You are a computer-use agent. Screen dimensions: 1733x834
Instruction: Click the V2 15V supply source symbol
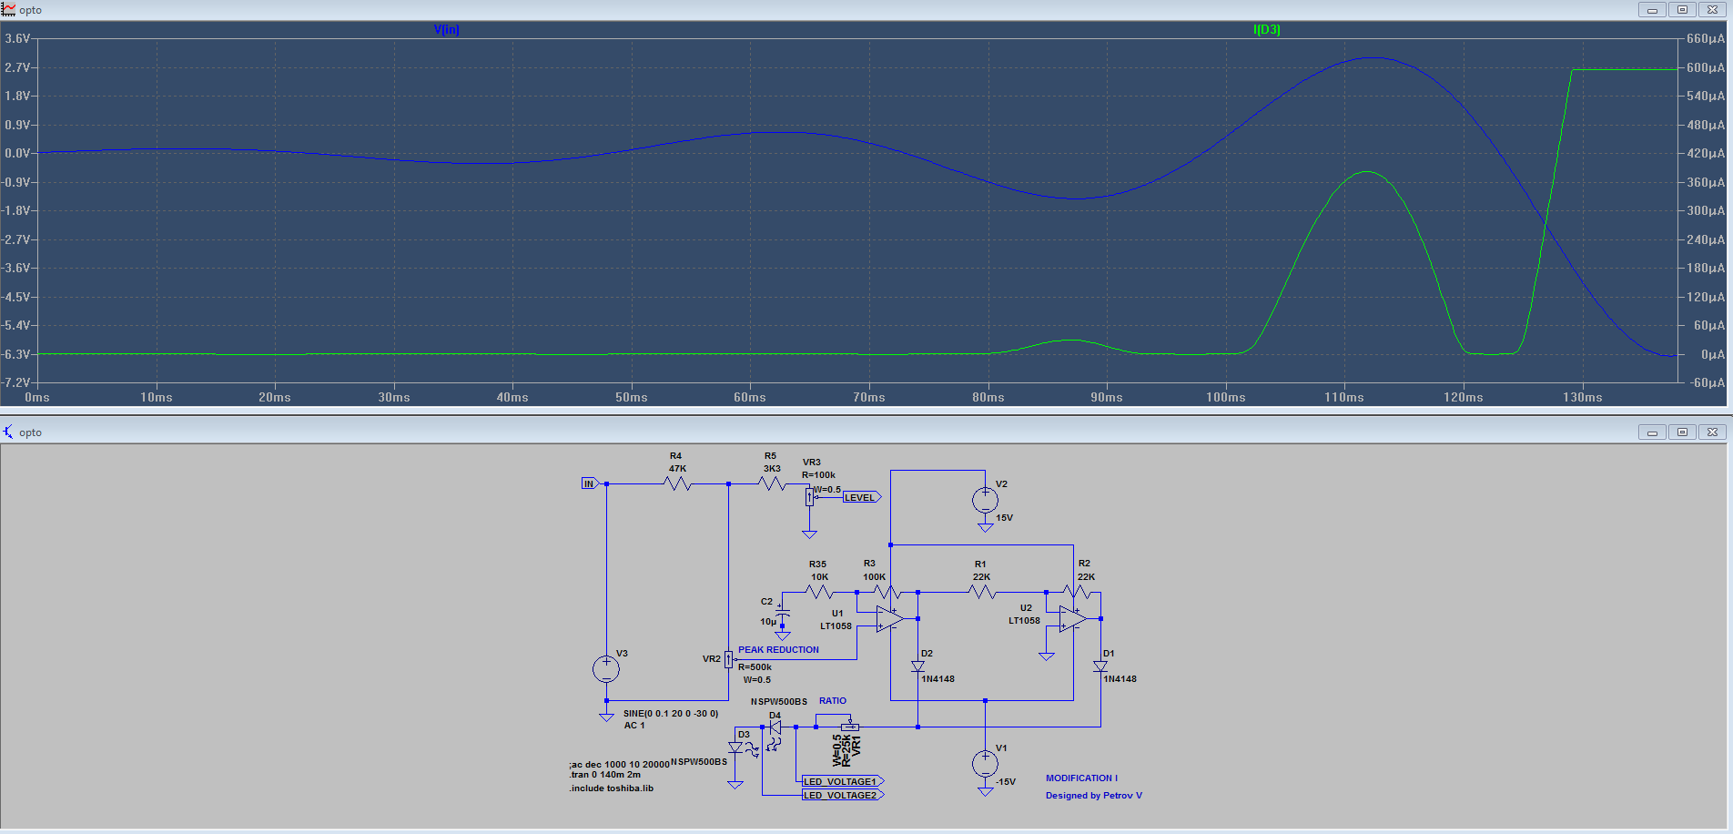click(985, 500)
